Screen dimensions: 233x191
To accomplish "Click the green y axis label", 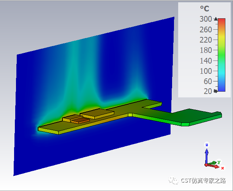I will (x=219, y=162).
